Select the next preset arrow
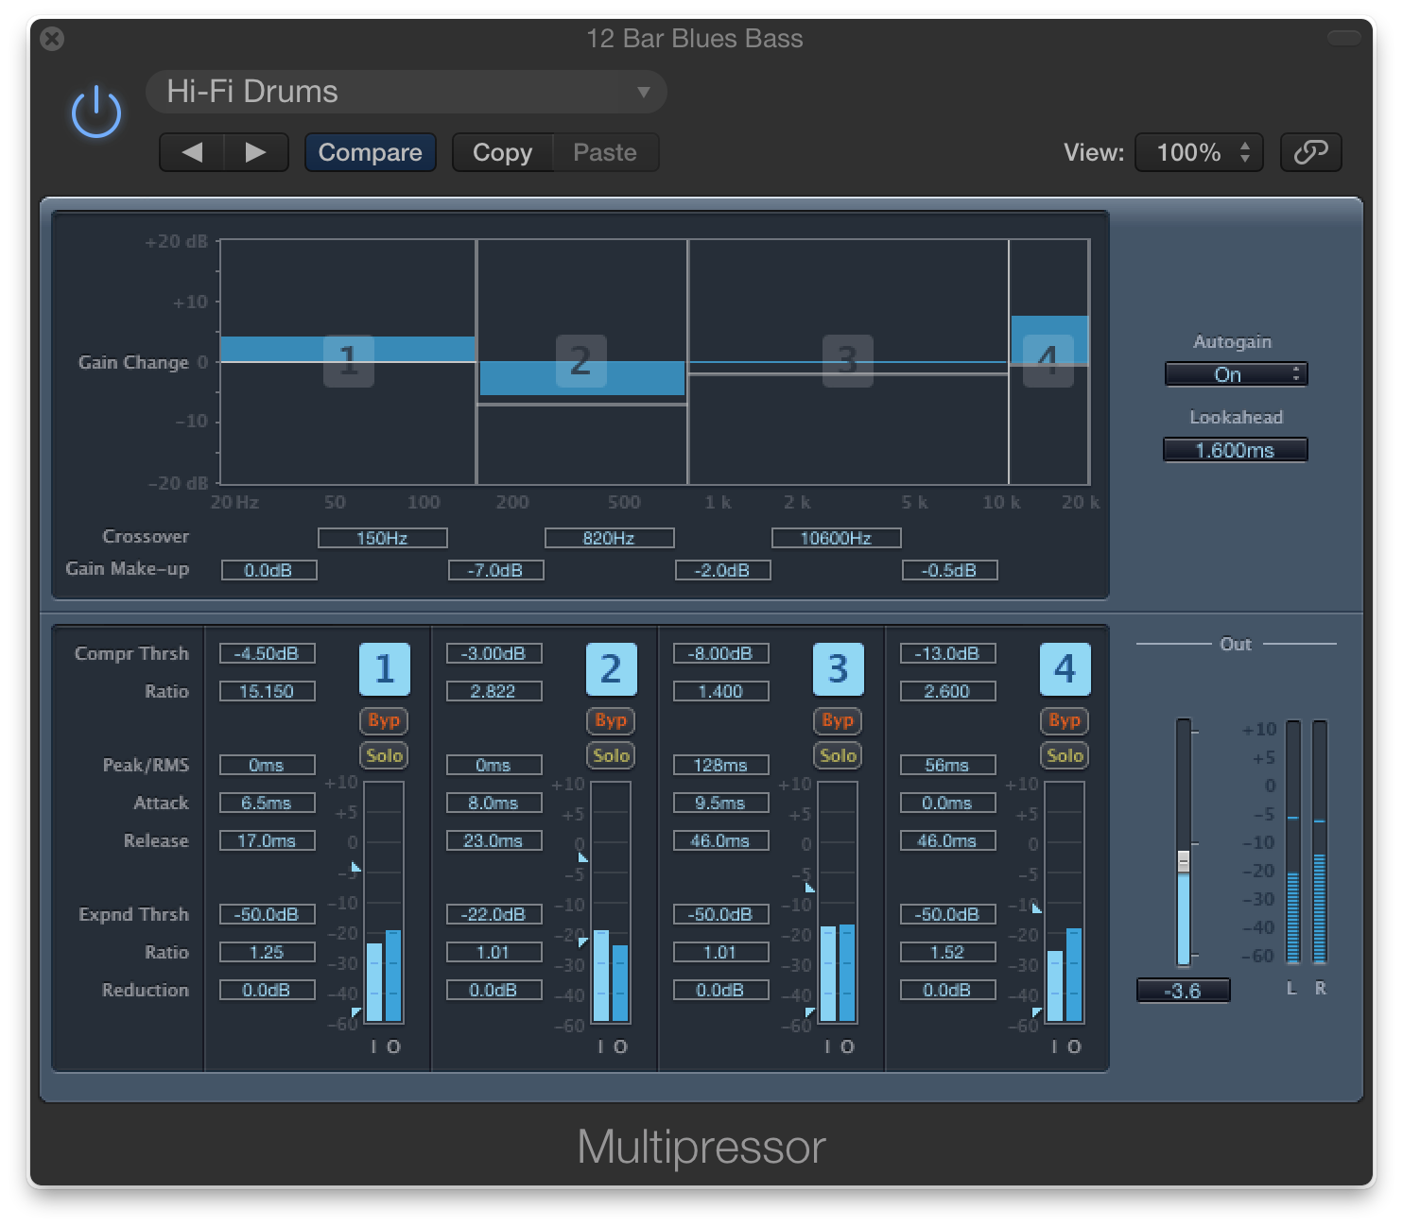The image size is (1403, 1227). (x=254, y=152)
